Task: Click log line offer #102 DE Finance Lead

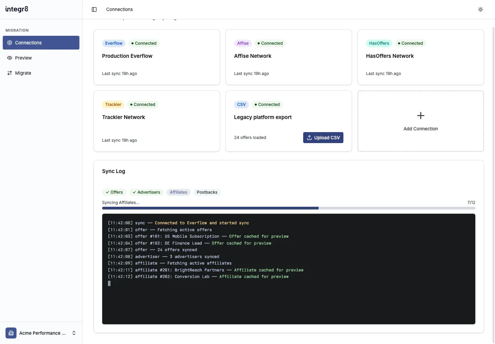Action: 190,243
